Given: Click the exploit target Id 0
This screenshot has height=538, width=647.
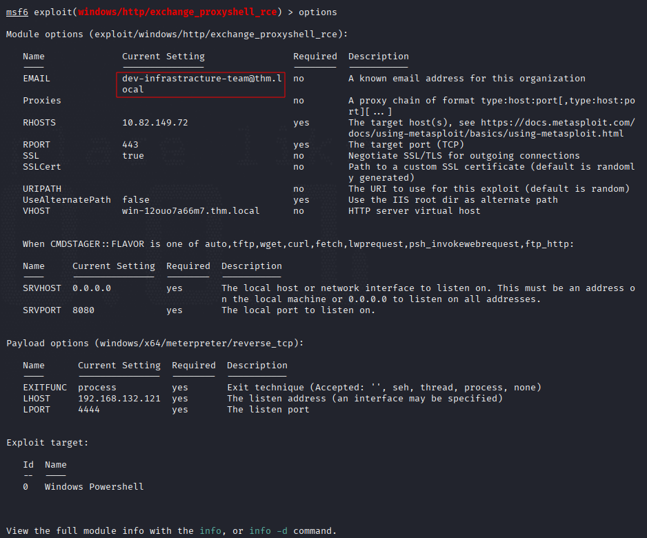Looking at the screenshot, I should tap(26, 487).
